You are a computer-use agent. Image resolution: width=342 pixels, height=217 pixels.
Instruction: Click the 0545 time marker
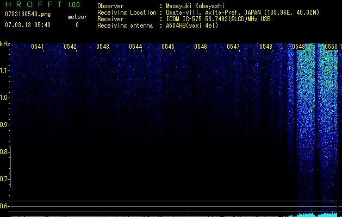click(x=168, y=47)
